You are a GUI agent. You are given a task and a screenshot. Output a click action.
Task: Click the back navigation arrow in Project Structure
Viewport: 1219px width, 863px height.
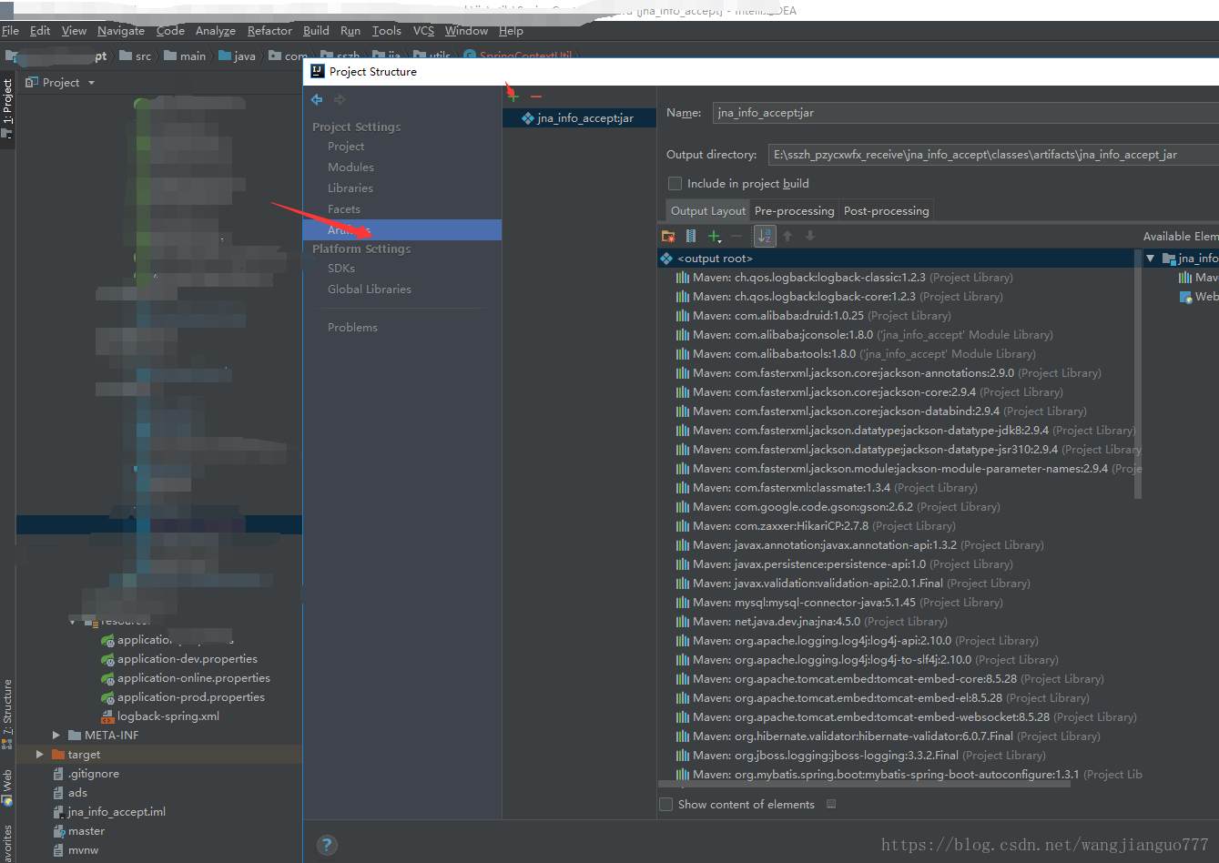[x=316, y=100]
